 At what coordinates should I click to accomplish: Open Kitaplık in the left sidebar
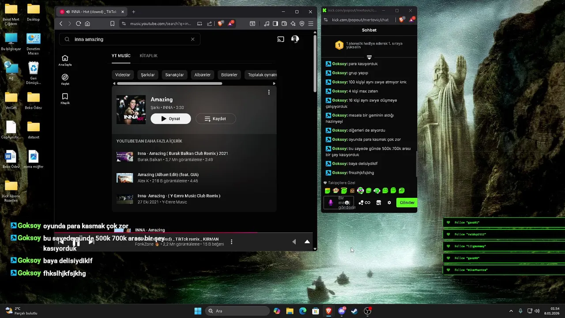click(65, 98)
